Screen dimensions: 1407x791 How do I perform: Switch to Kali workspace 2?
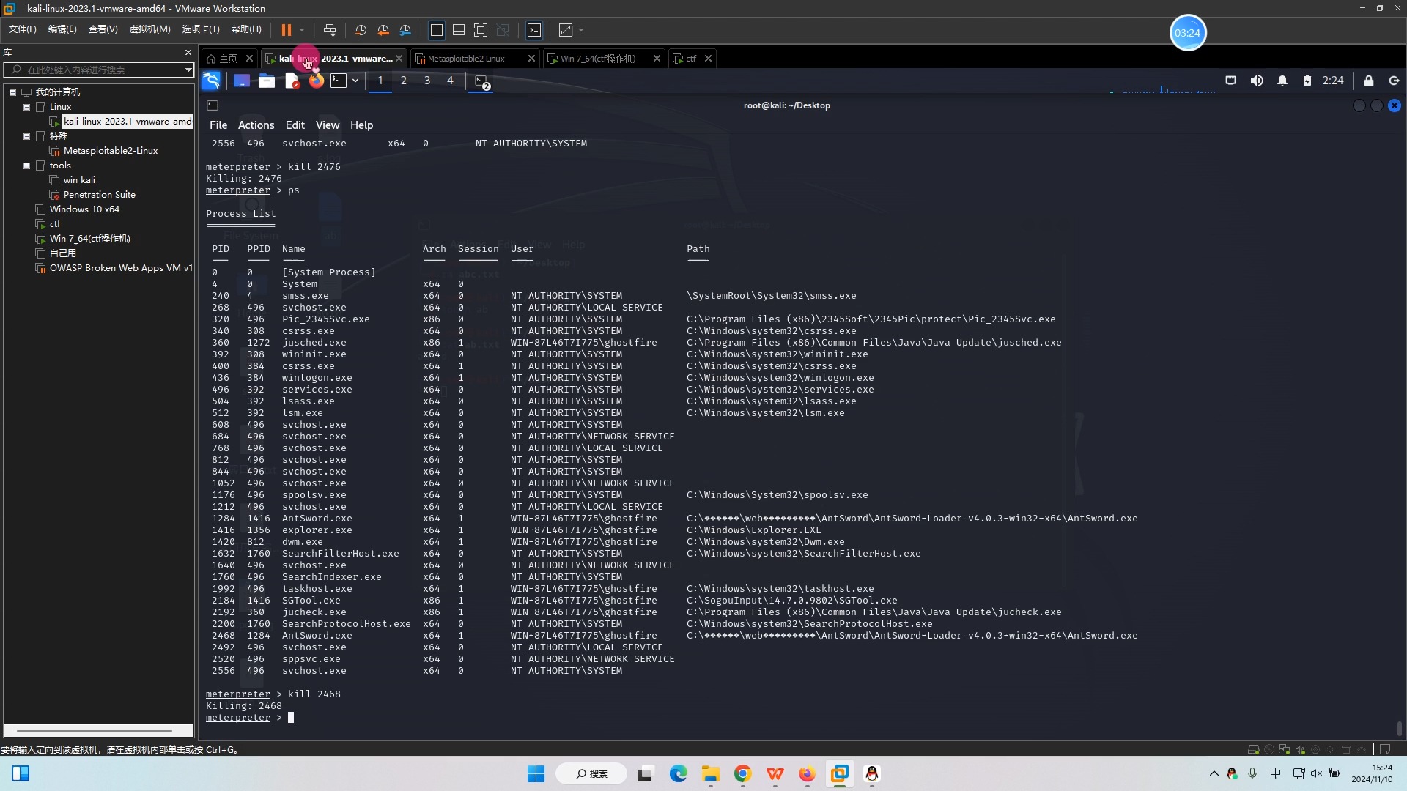[404, 81]
